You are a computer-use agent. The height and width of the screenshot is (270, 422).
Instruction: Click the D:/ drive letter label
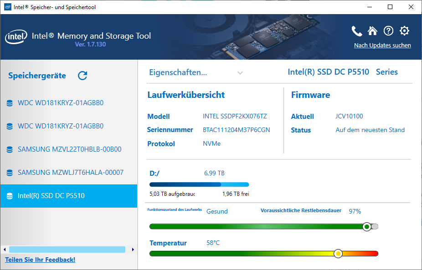tap(154, 173)
